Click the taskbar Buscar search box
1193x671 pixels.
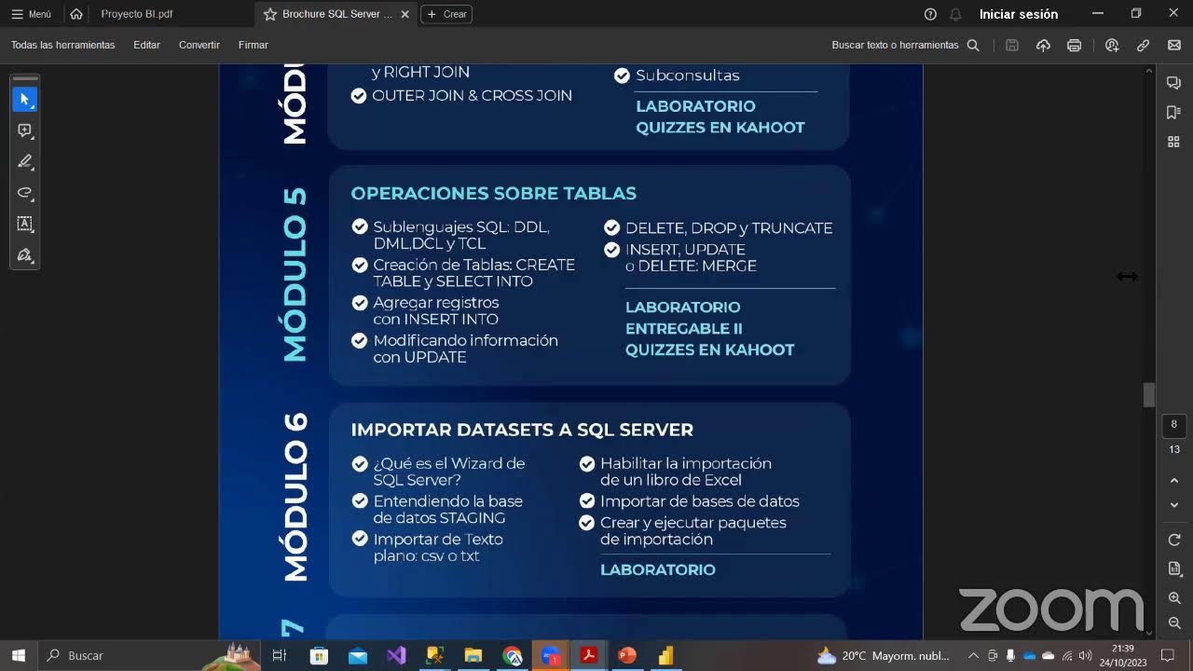tap(149, 655)
